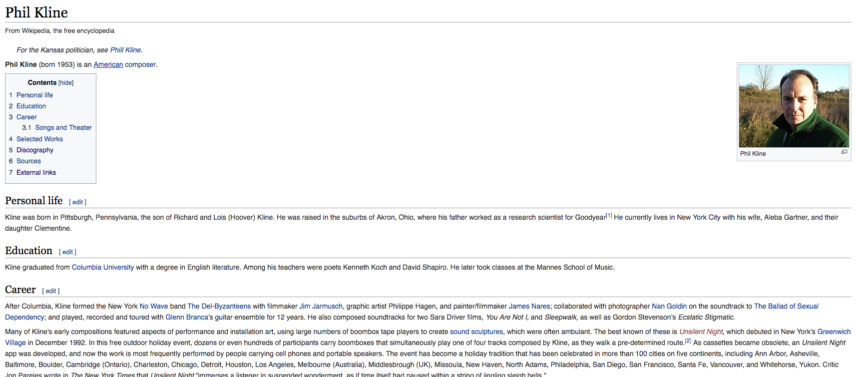Image resolution: width=856 pixels, height=377 pixels.
Task: Open the American link in intro
Action: coord(108,64)
